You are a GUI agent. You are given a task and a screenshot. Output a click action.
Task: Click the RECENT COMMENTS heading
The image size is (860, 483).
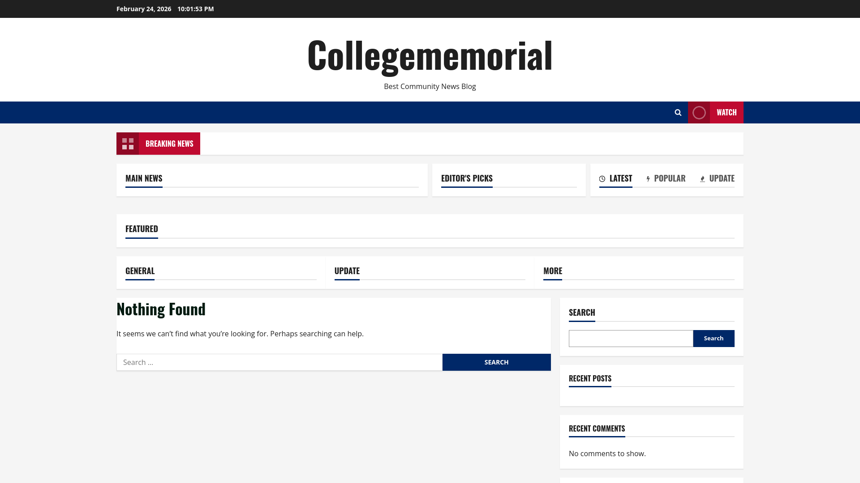pyautogui.click(x=597, y=428)
